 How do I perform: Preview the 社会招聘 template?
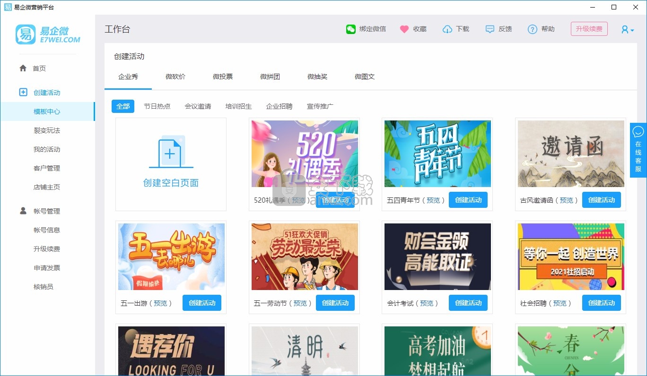click(560, 303)
